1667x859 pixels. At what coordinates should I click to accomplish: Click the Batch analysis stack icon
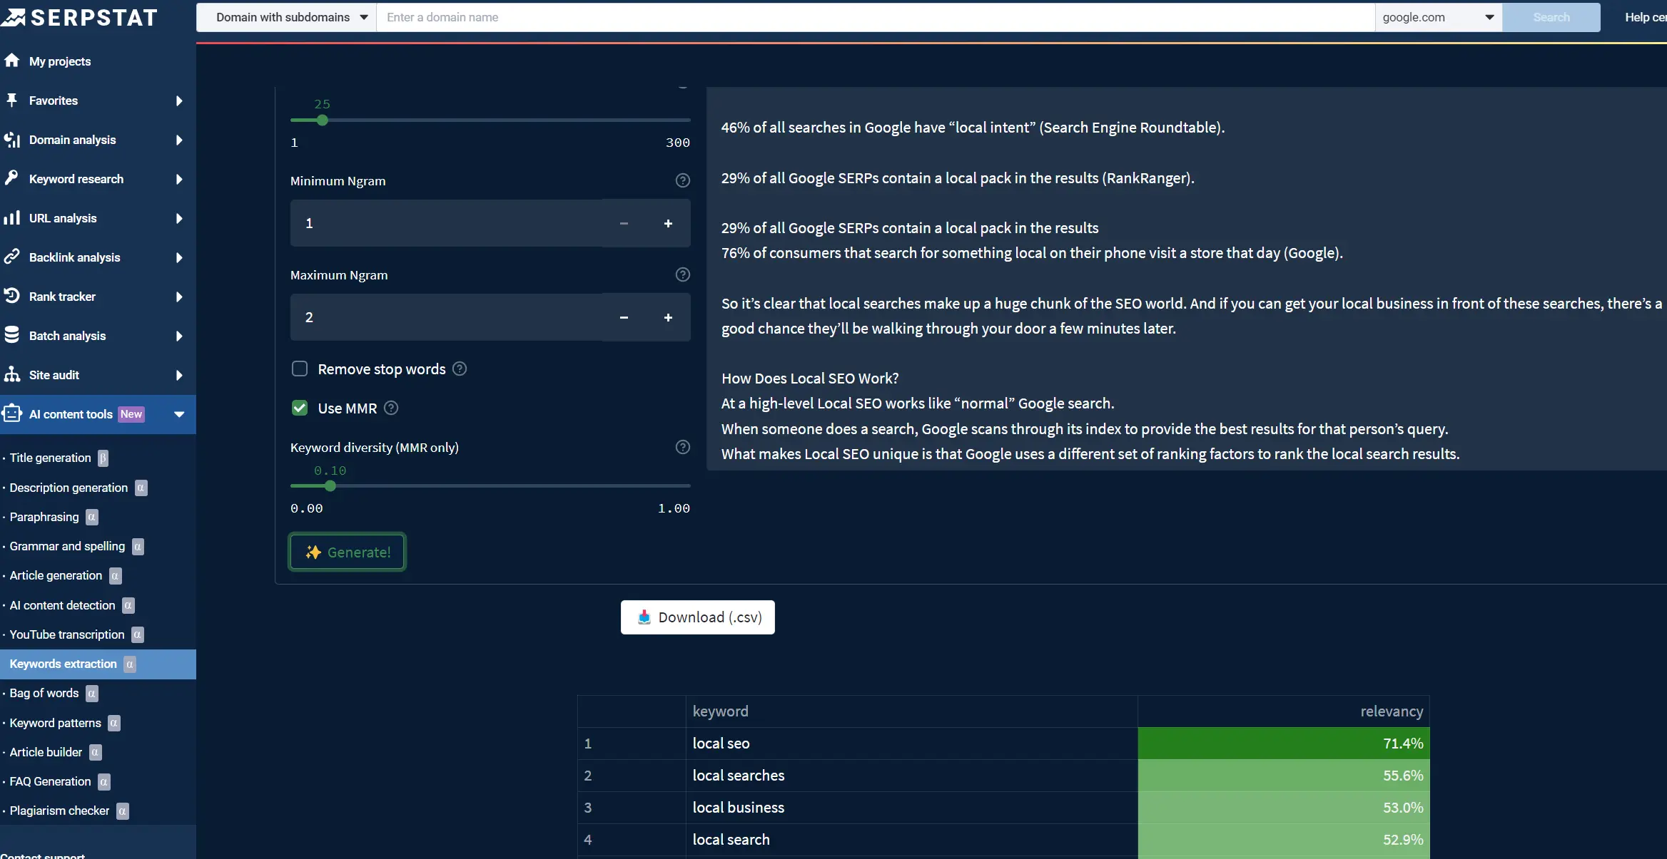pos(11,335)
